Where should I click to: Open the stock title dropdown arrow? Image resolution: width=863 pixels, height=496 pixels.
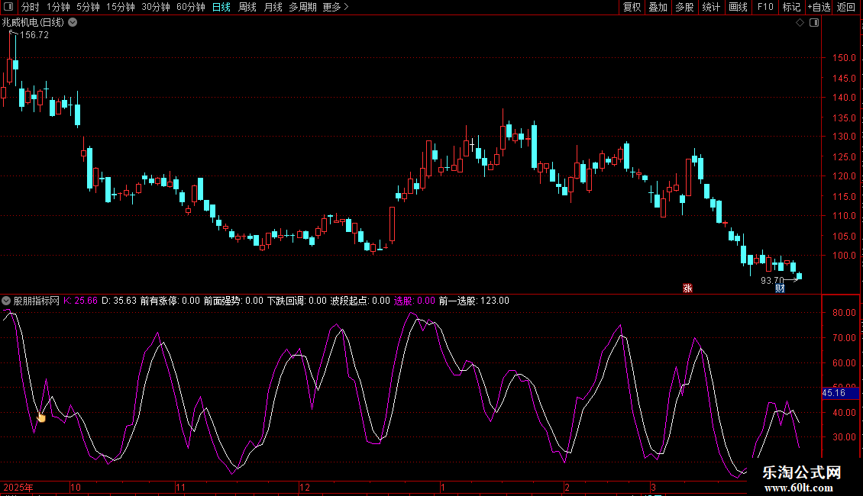73,23
